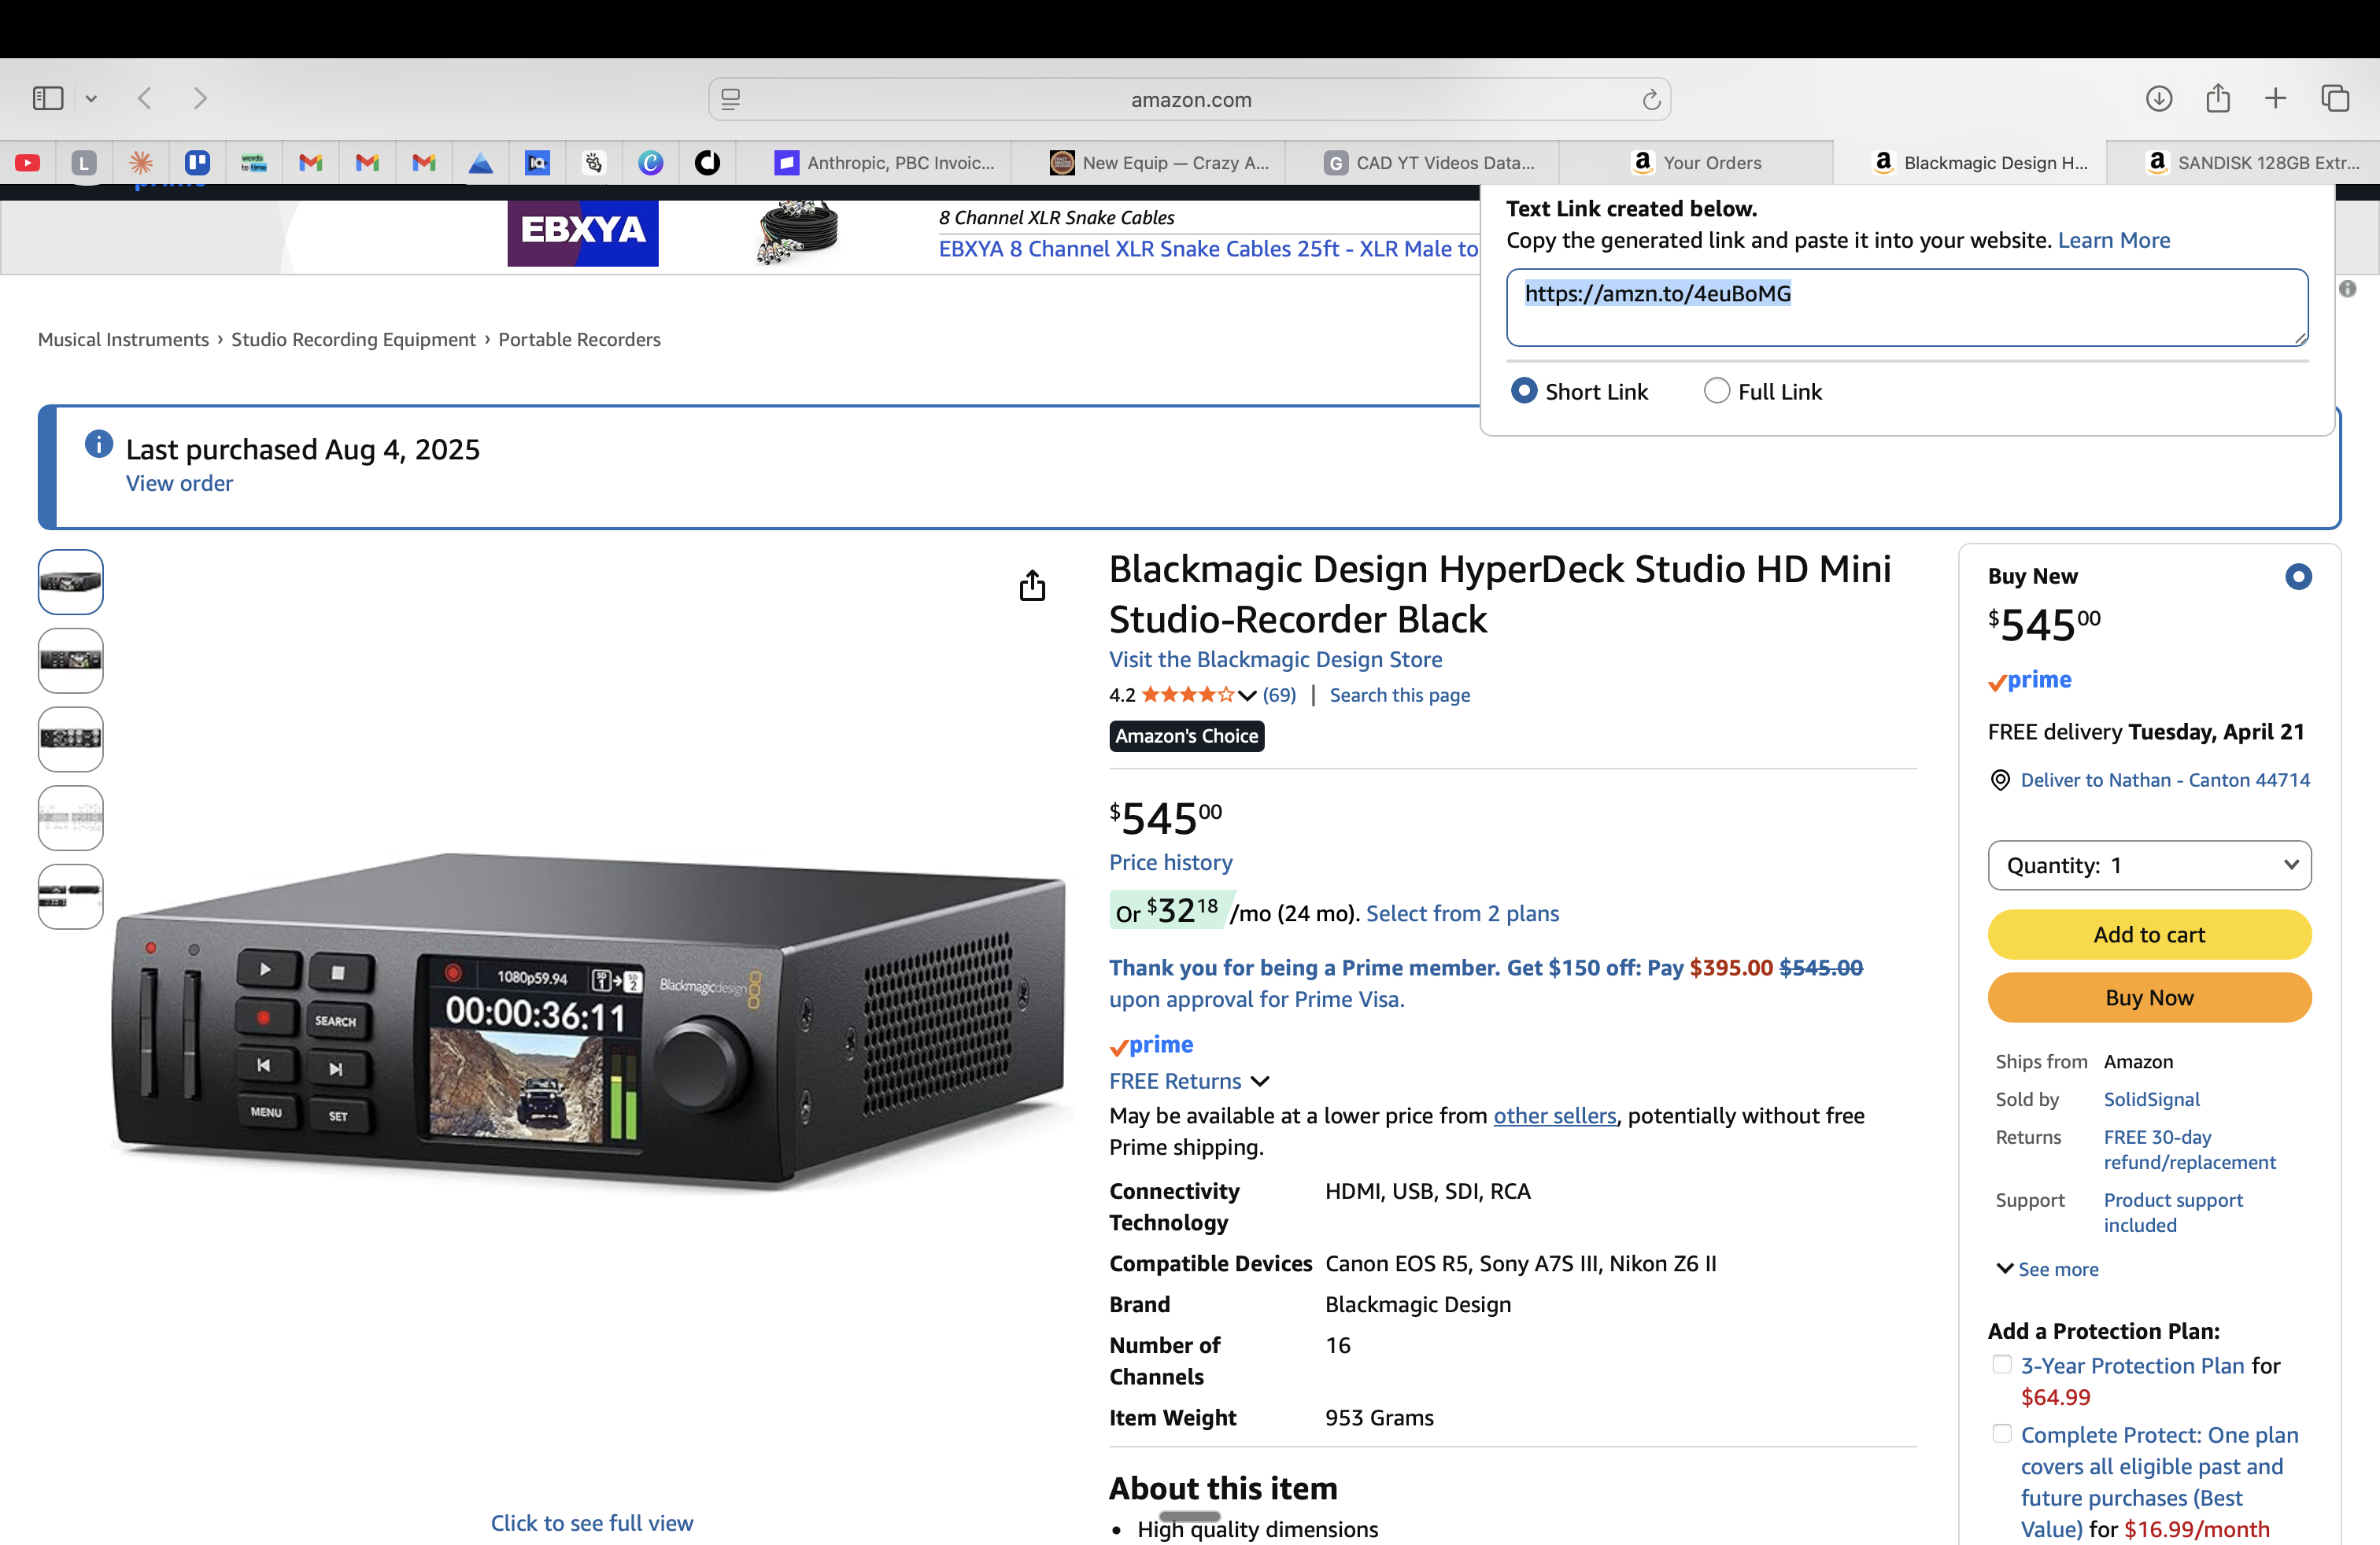Select the third product thumbnail
The height and width of the screenshot is (1545, 2380).
point(70,739)
